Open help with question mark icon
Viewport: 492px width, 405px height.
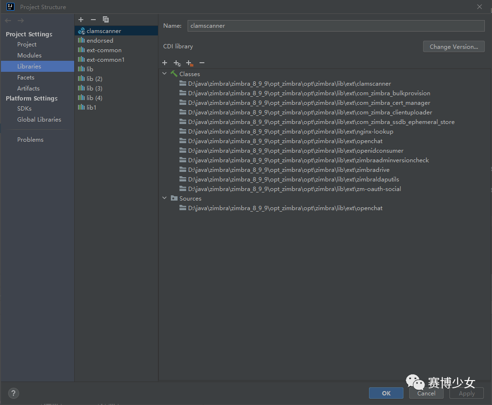point(13,393)
